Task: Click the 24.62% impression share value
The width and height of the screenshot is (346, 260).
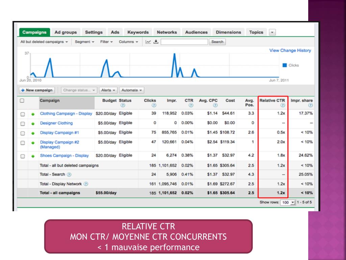Action: coord(305,155)
